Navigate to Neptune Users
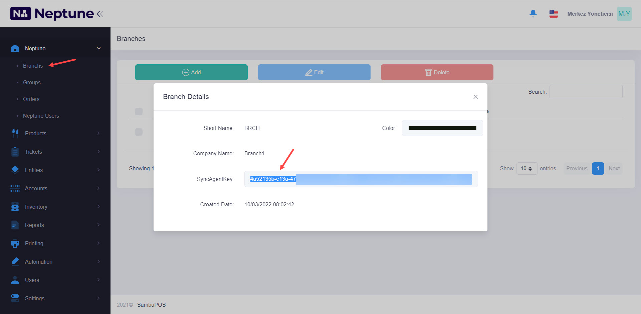This screenshot has height=314, width=641. coord(41,116)
